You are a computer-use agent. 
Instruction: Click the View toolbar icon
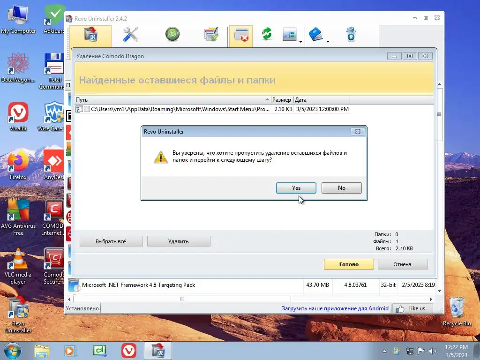[289, 34]
